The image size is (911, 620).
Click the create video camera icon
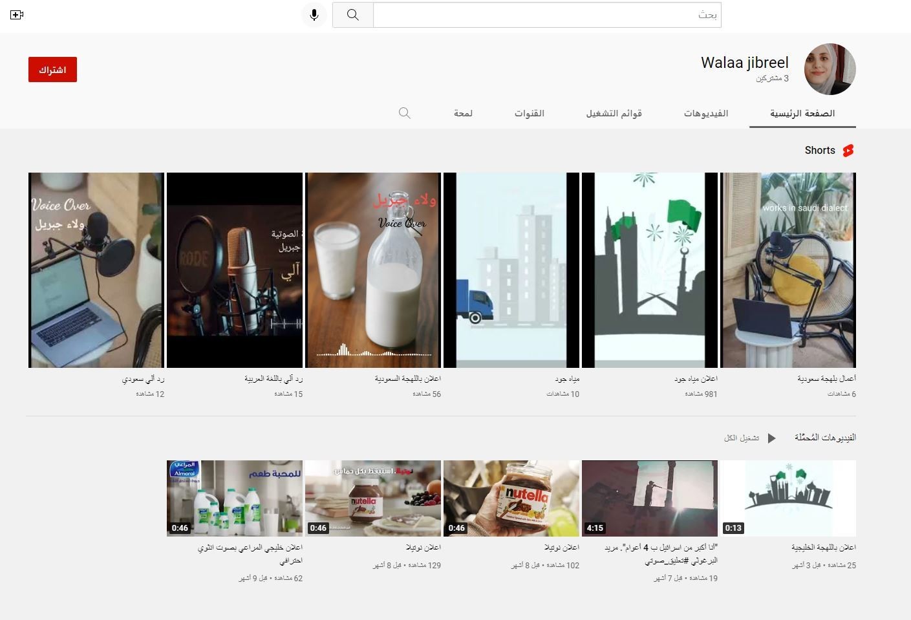click(17, 14)
